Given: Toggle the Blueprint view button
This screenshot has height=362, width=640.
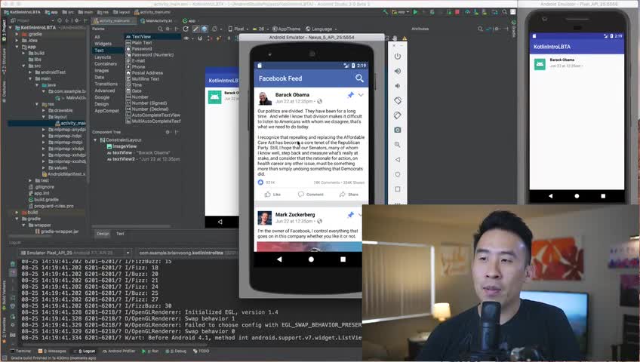Looking at the screenshot, I should coord(205,29).
